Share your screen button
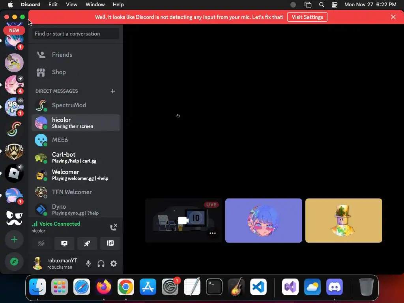The image size is (404, 303). [x=64, y=243]
